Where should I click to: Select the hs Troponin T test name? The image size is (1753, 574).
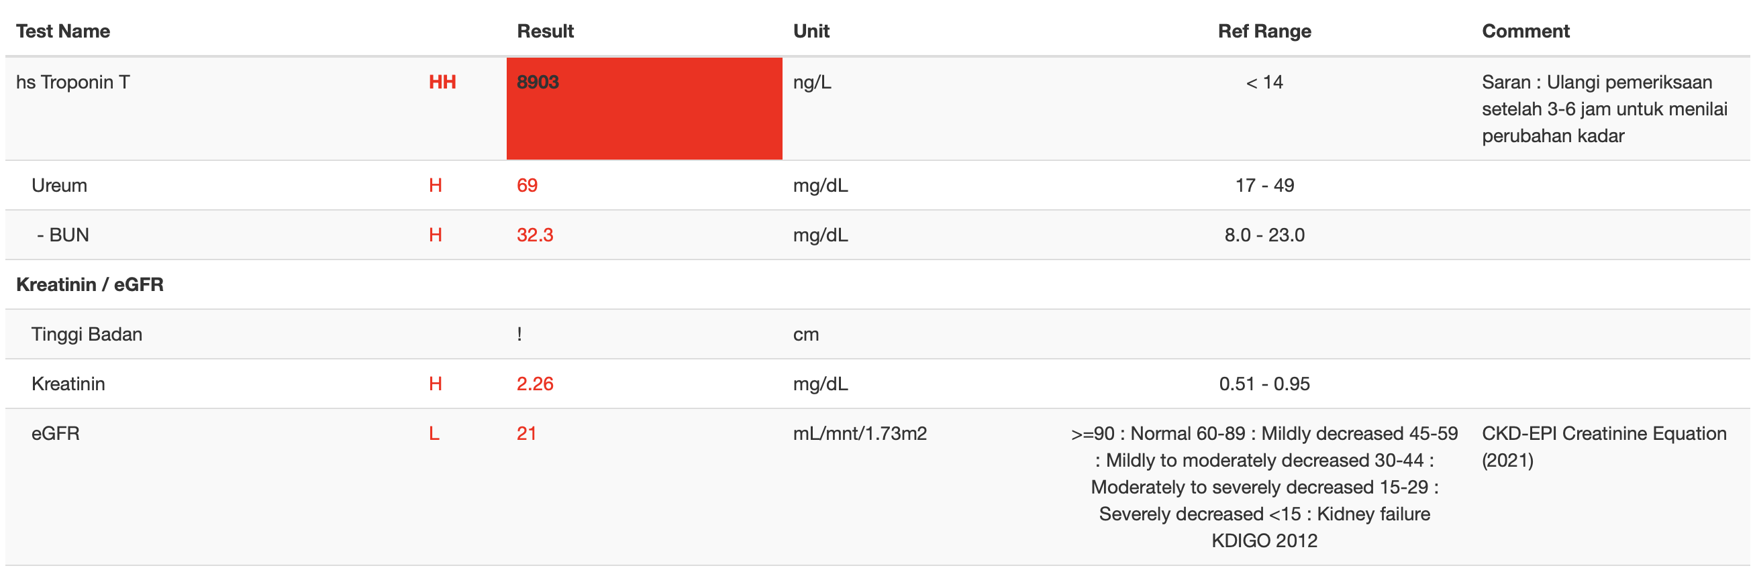click(72, 82)
